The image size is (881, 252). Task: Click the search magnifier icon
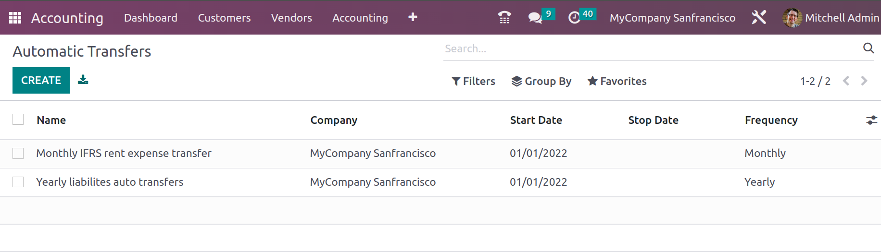tap(868, 48)
